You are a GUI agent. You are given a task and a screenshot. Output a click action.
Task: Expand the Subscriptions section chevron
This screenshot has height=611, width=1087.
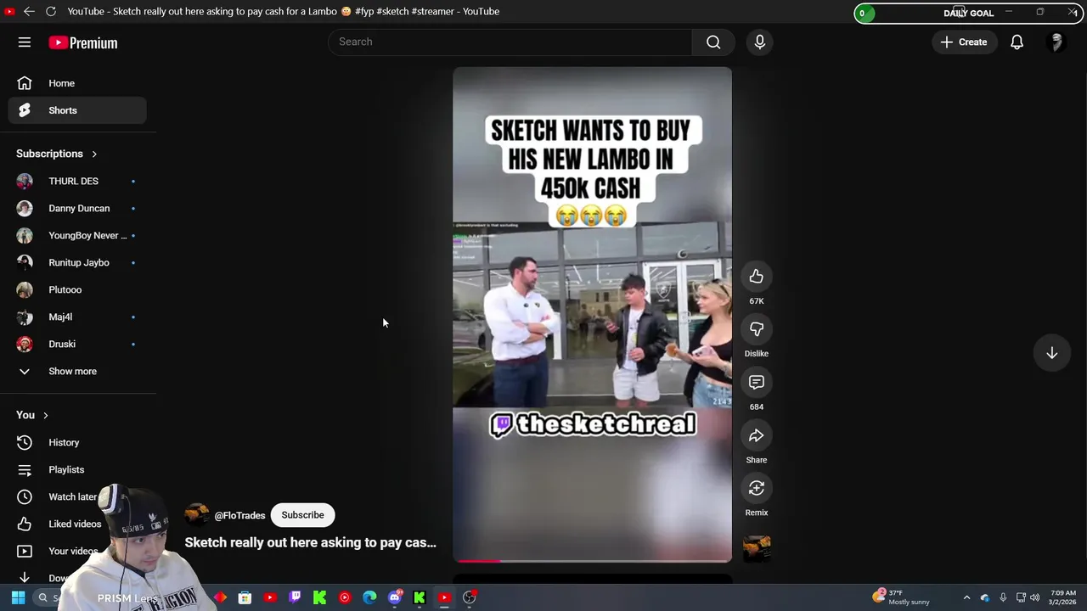[x=94, y=154]
